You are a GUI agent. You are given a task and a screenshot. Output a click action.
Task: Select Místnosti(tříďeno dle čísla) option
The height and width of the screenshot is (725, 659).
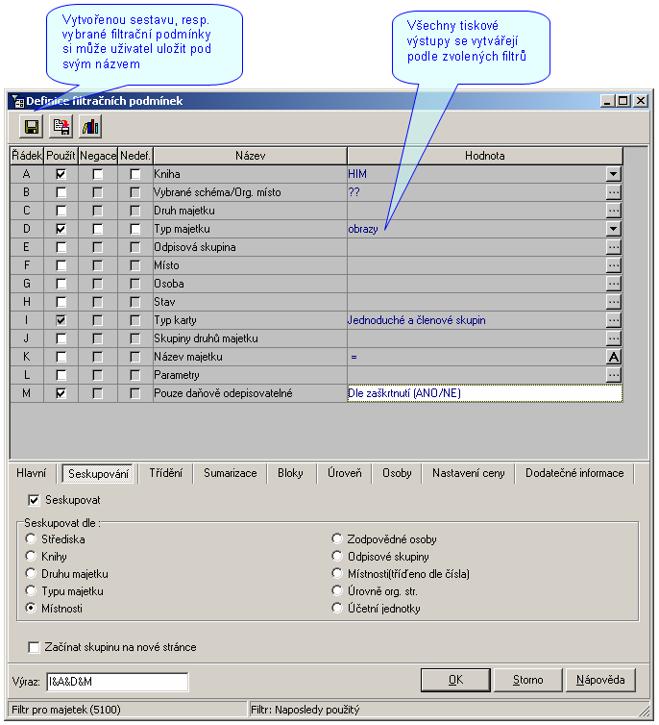[337, 573]
